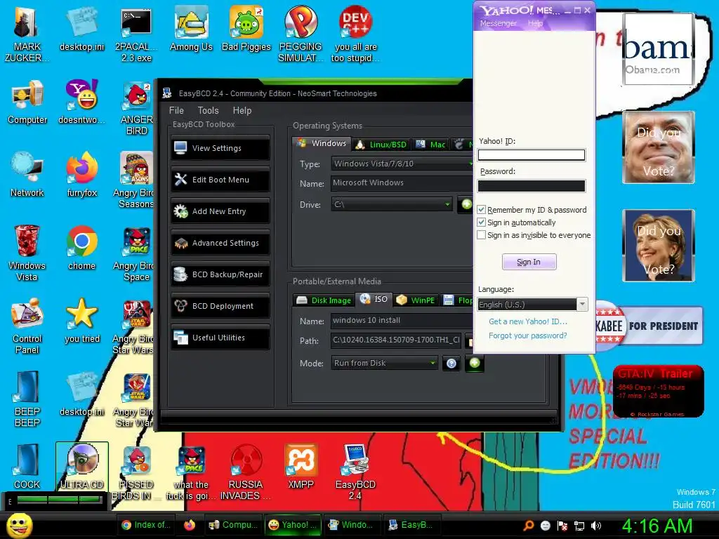
Task: Open the PEGGING SIMULAT... desktop icon
Action: 301,34
